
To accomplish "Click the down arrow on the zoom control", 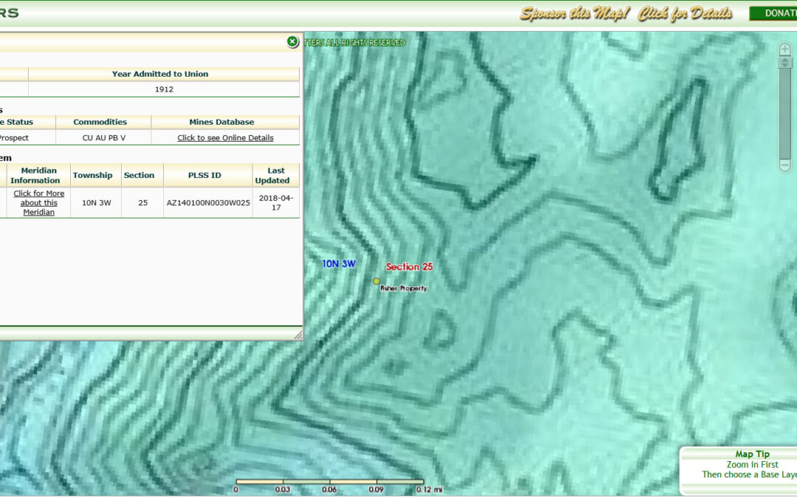I will (x=784, y=67).
